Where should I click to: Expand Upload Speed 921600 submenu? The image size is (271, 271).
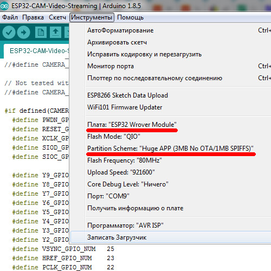click(170, 172)
